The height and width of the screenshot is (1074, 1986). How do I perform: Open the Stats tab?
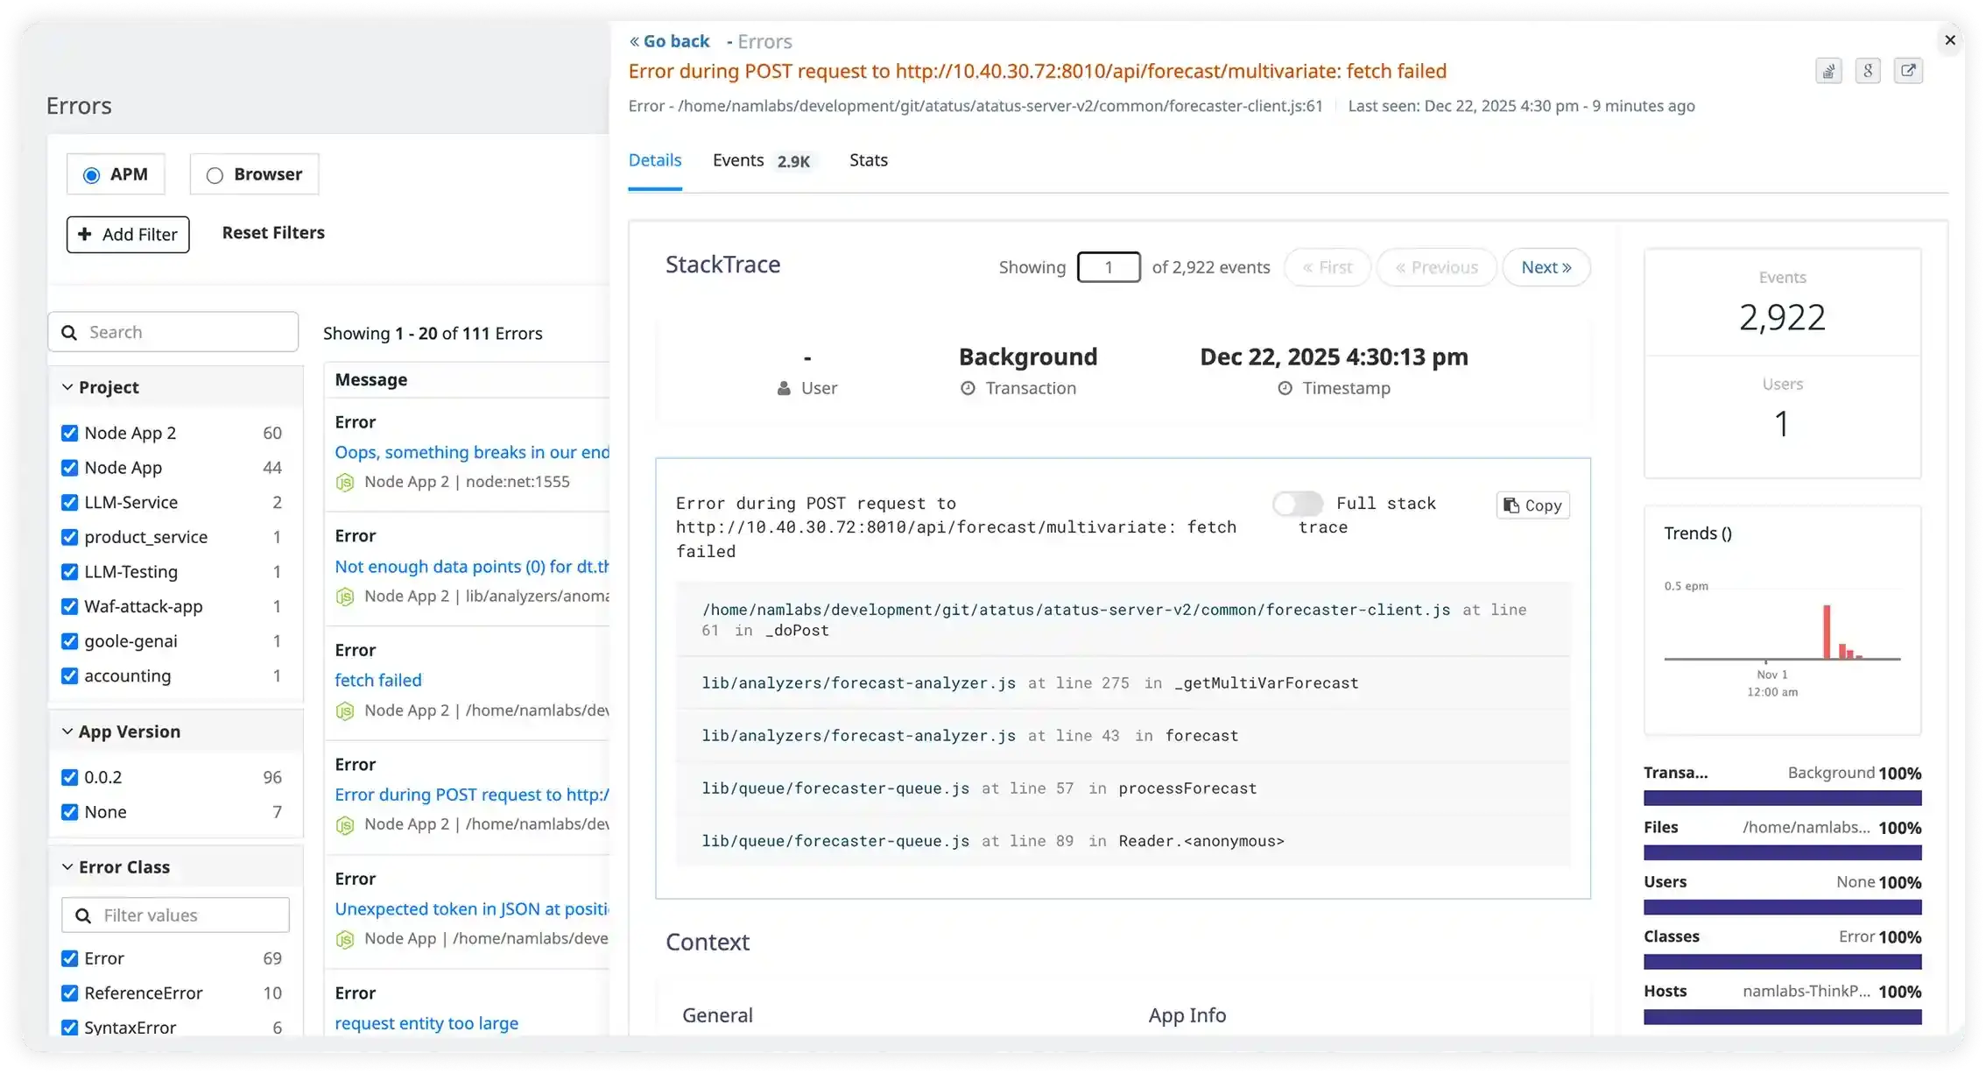[868, 160]
